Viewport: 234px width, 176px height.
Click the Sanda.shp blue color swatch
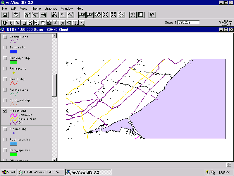(13, 52)
